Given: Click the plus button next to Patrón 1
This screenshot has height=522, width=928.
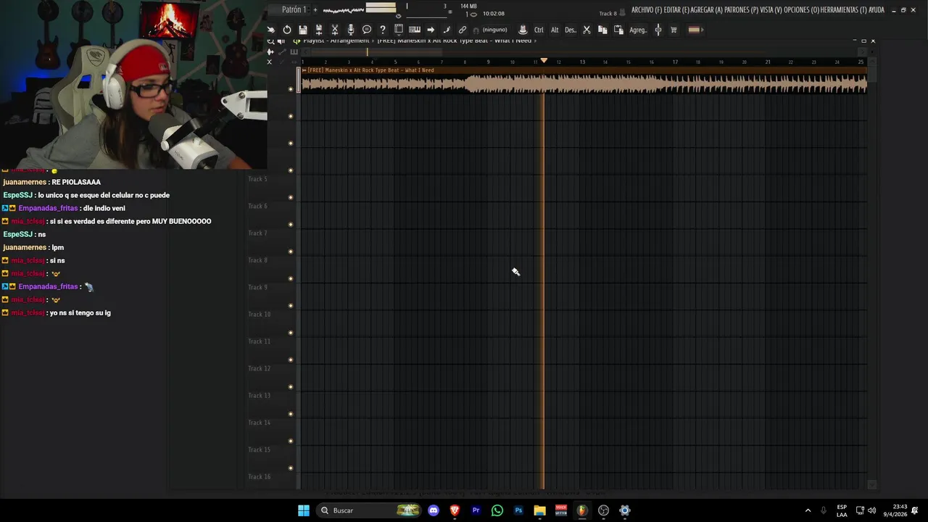Looking at the screenshot, I should (315, 9).
